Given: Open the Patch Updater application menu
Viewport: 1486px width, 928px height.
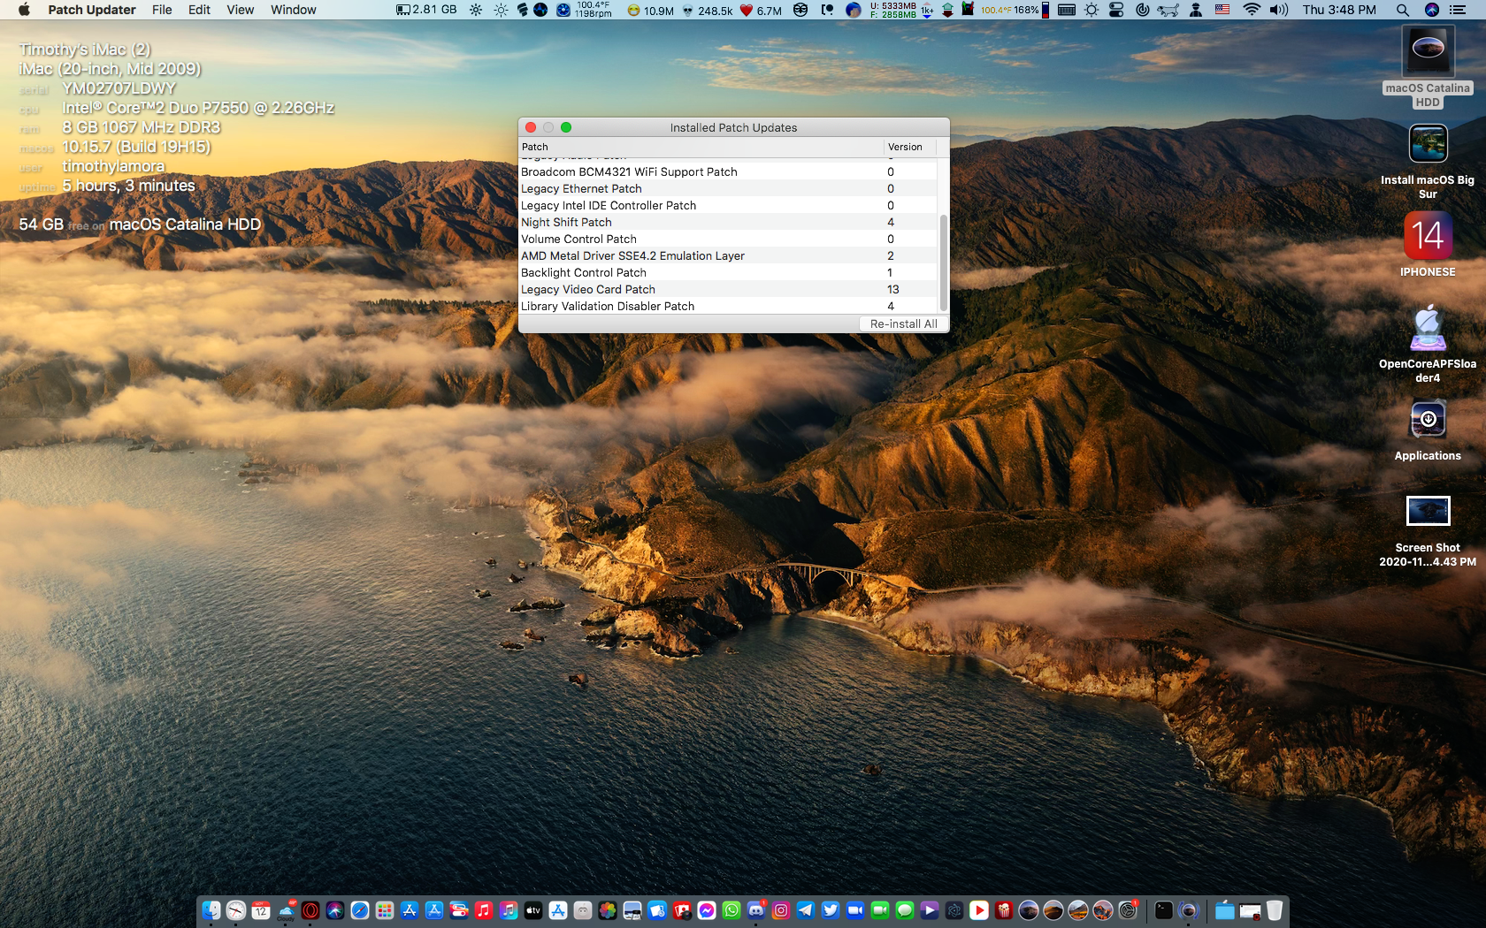Looking at the screenshot, I should point(92,10).
